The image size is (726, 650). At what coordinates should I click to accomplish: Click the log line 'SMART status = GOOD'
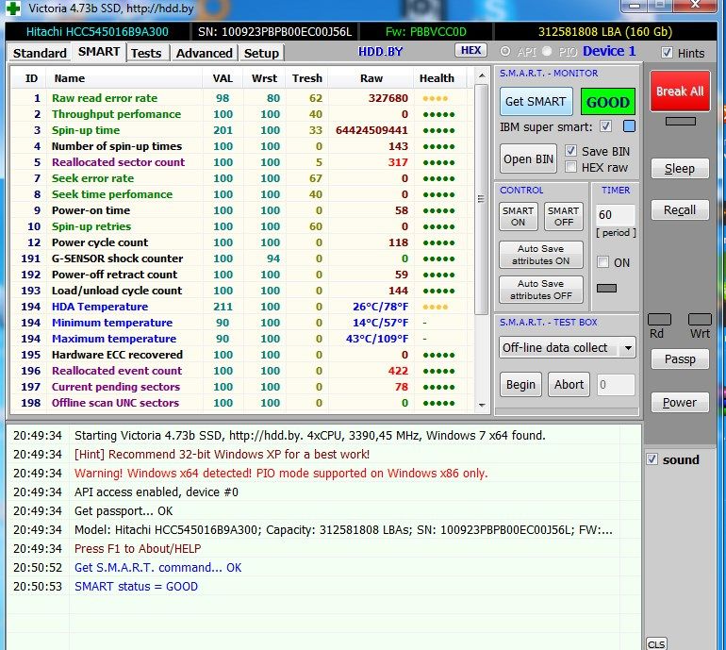136,587
